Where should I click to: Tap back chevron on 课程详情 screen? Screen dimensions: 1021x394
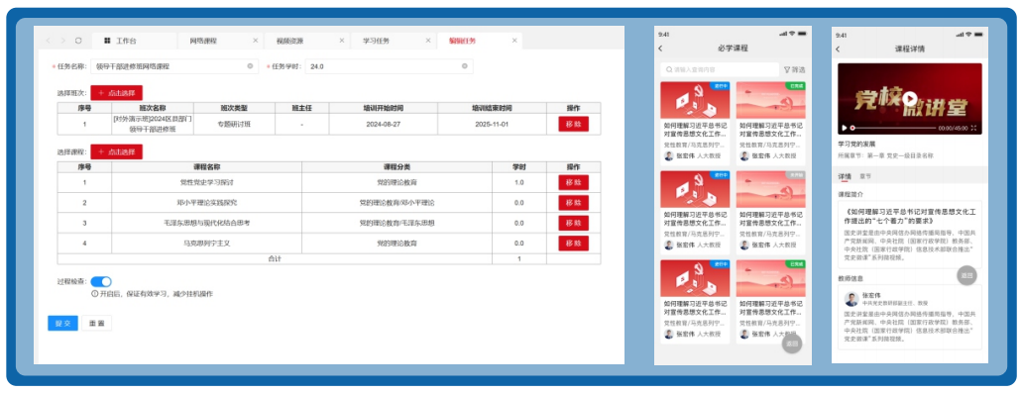tap(838, 49)
